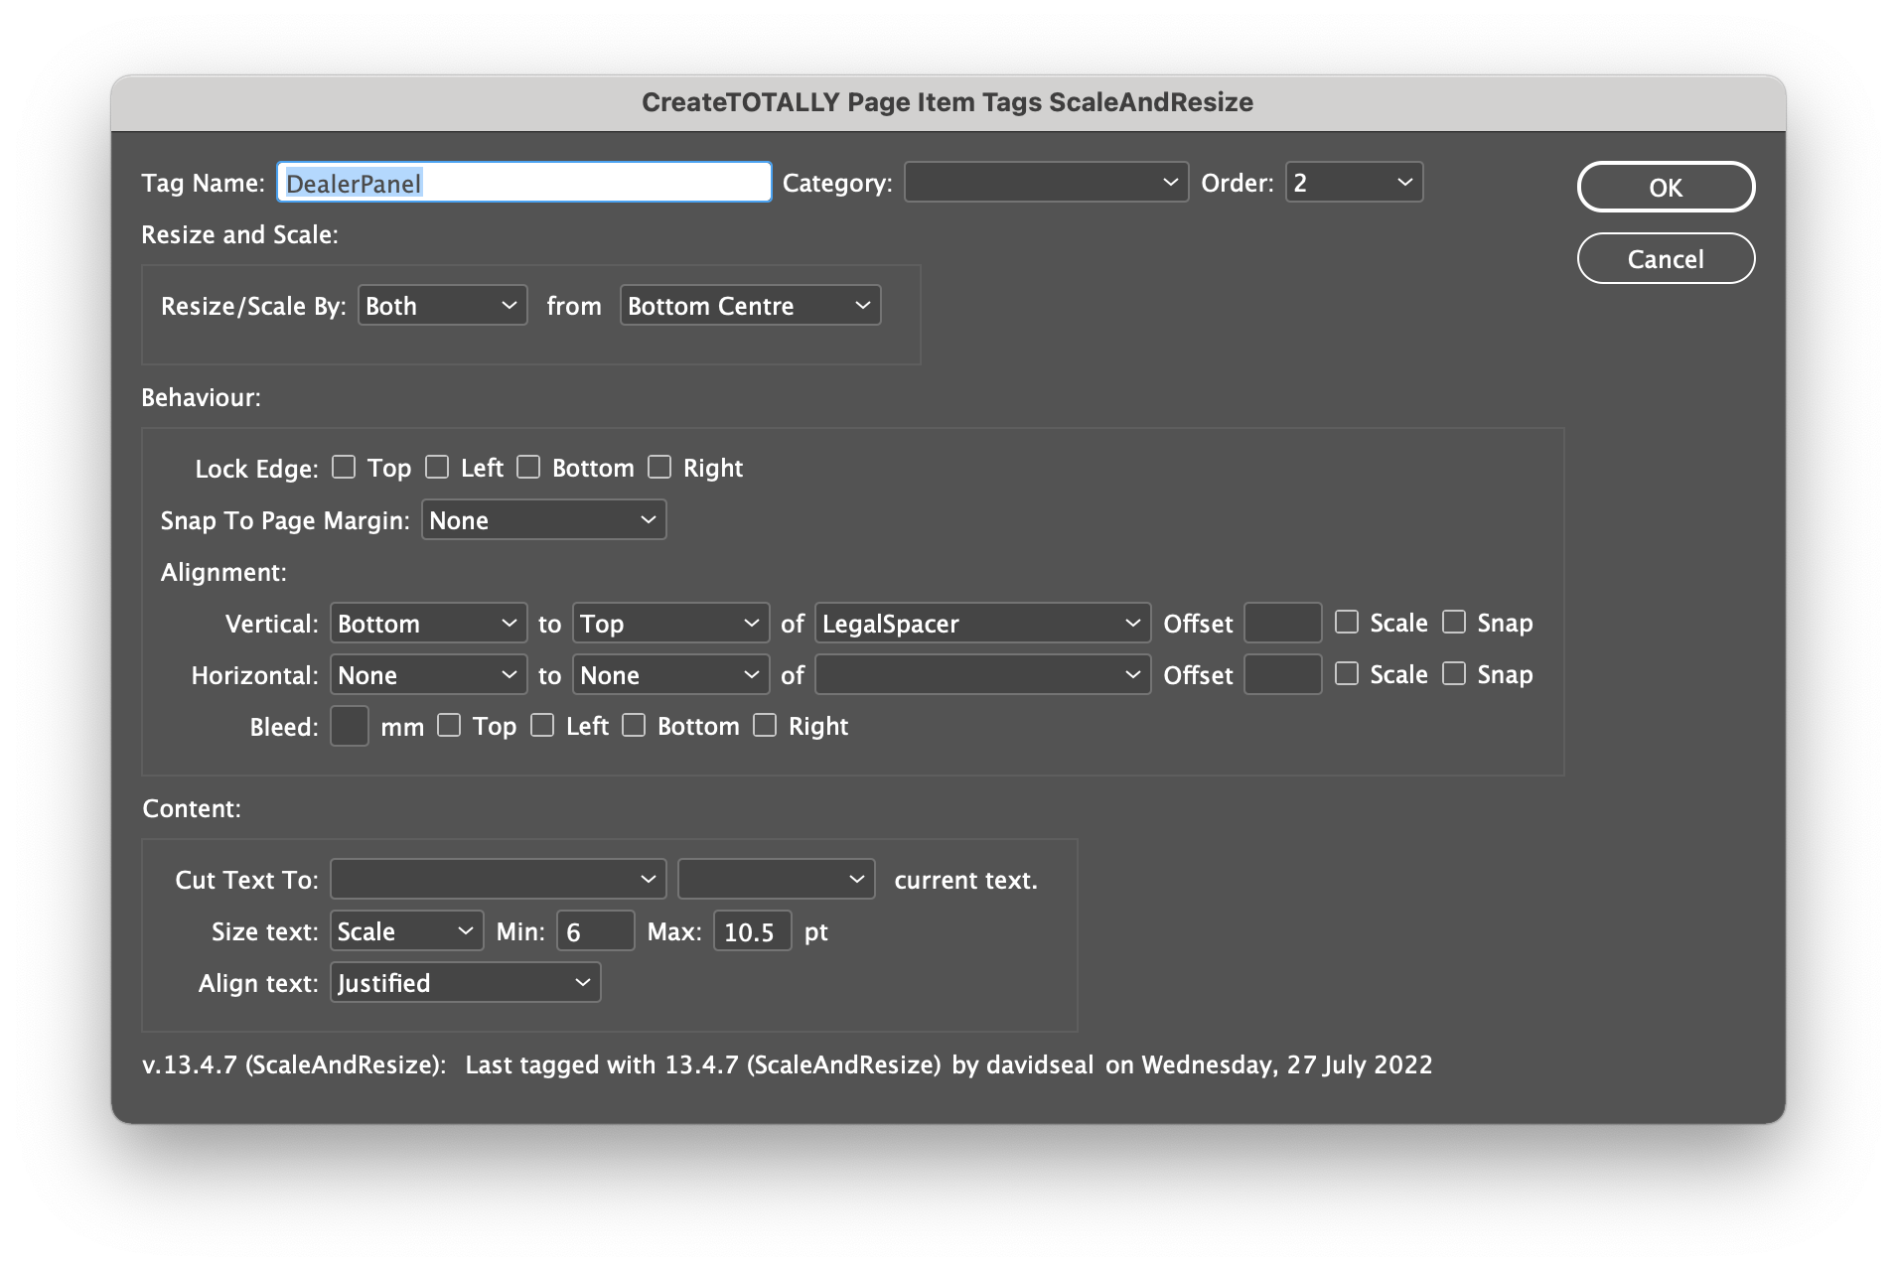Click inside the Tag Name field
This screenshot has height=1271, width=1897.
[523, 182]
